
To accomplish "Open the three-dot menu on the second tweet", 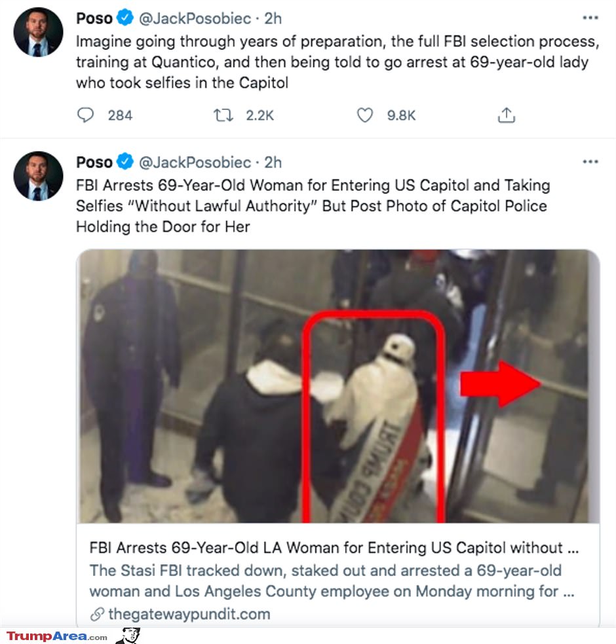I will pos(590,161).
